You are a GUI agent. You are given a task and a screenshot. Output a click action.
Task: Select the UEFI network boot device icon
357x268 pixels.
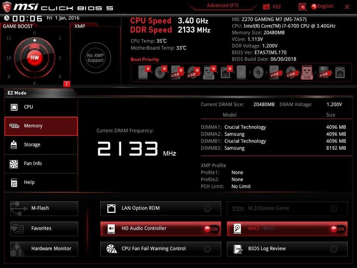point(226,72)
